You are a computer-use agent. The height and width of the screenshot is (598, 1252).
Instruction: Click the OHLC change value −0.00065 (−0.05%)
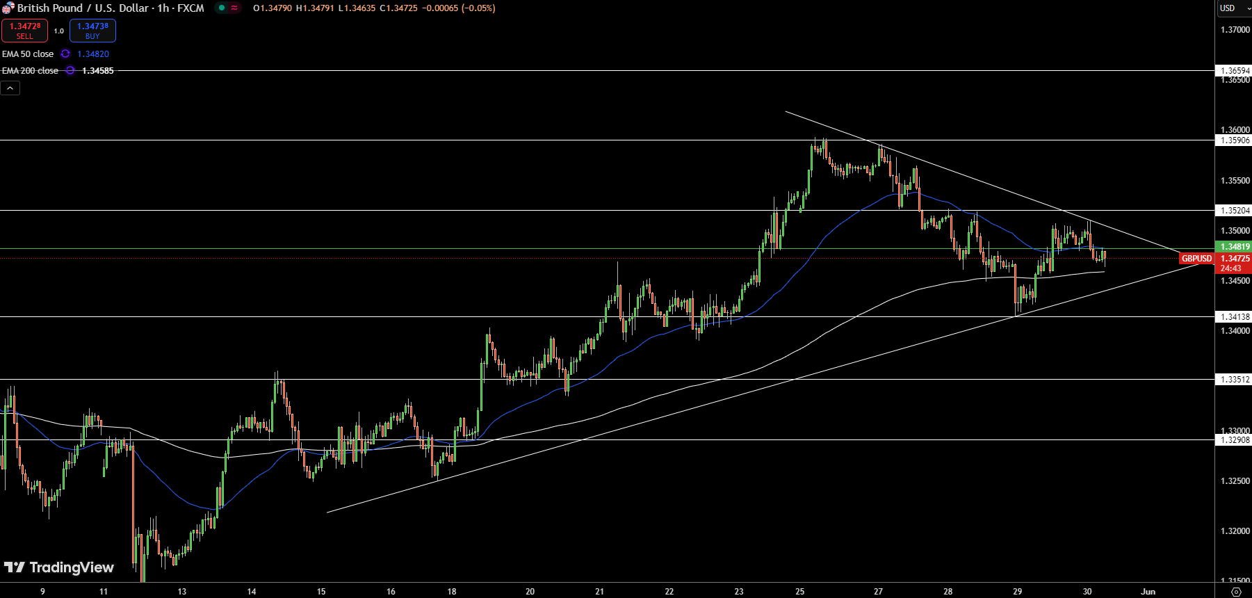tap(459, 8)
